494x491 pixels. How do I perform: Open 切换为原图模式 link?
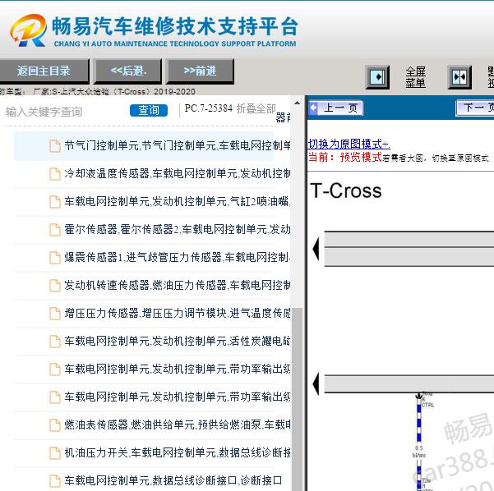click(x=349, y=144)
